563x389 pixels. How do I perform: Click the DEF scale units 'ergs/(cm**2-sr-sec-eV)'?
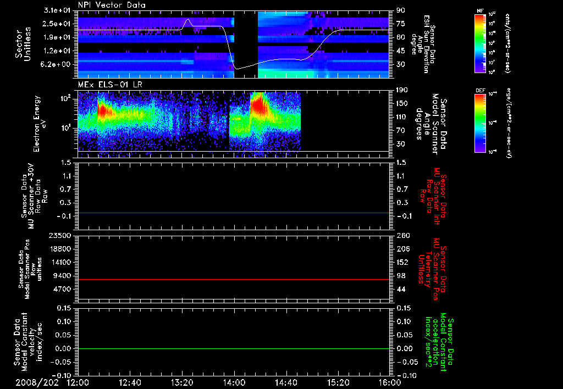tap(508, 123)
